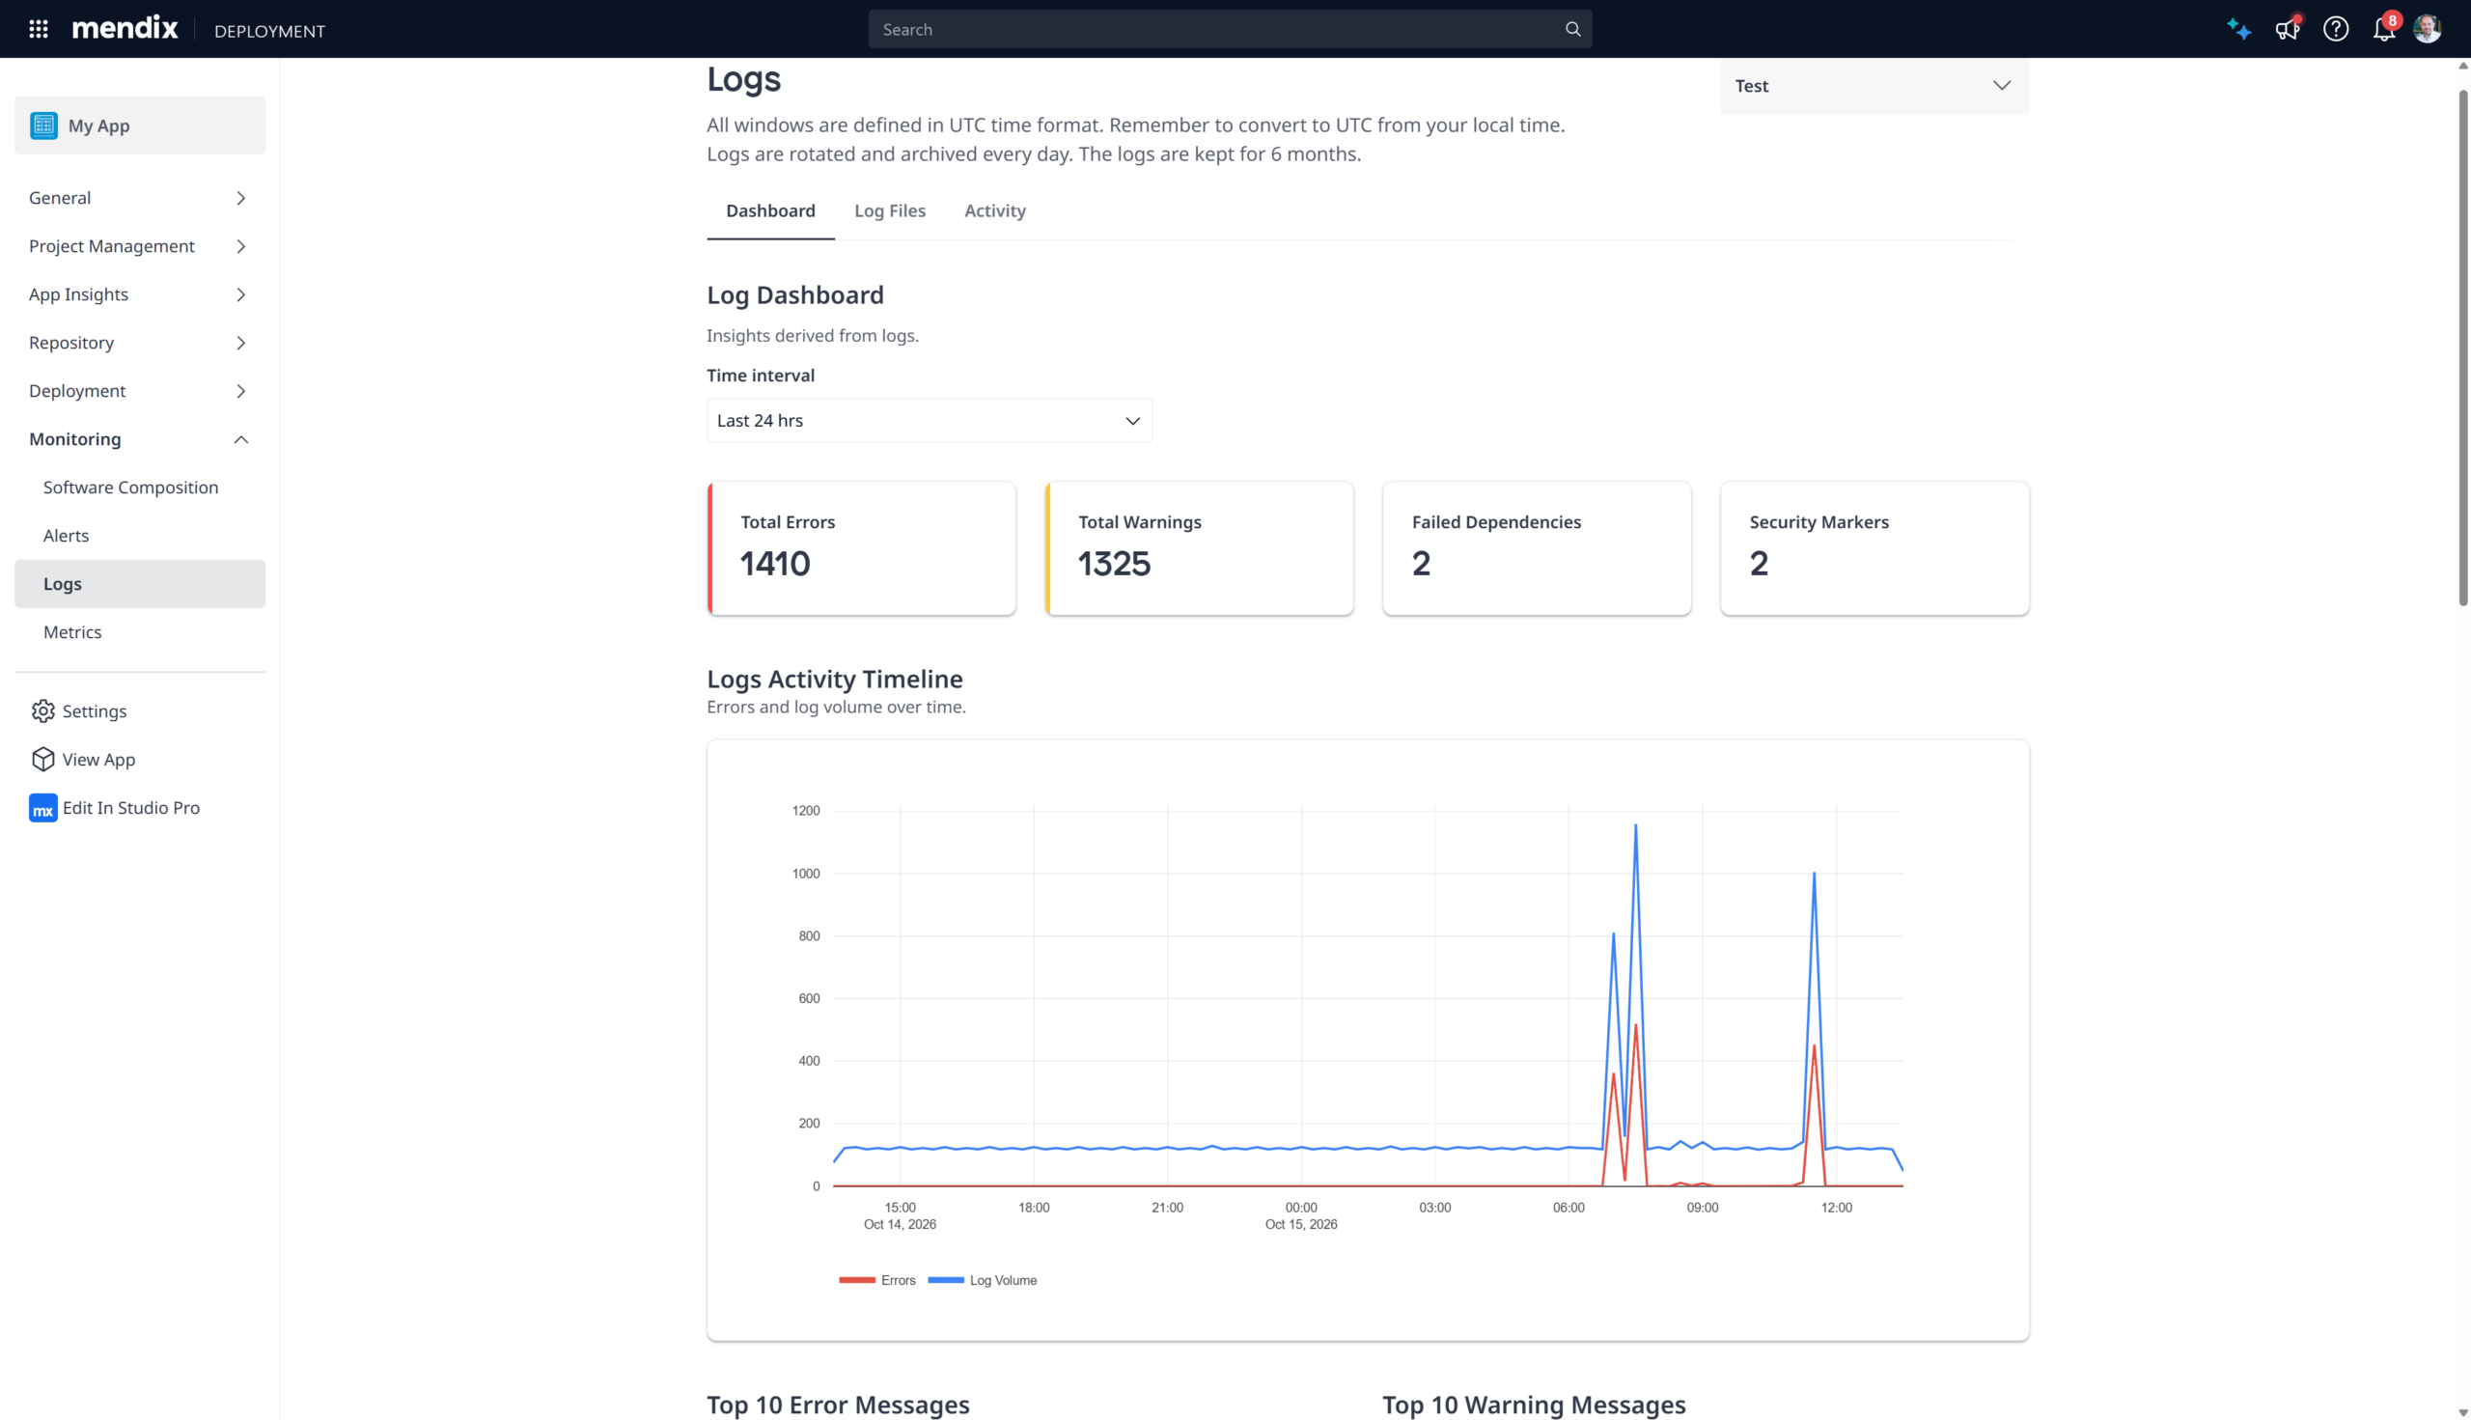Click the Oct 15, 2026 axis label
Screen dimensions: 2471x1420
(1301, 1224)
